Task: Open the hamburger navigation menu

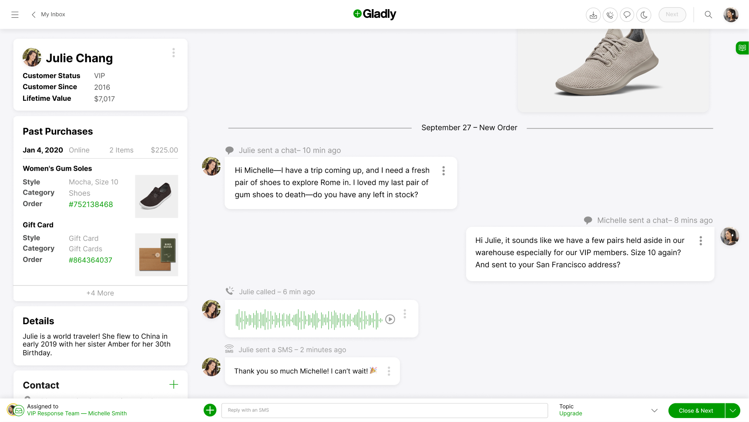Action: [15, 14]
